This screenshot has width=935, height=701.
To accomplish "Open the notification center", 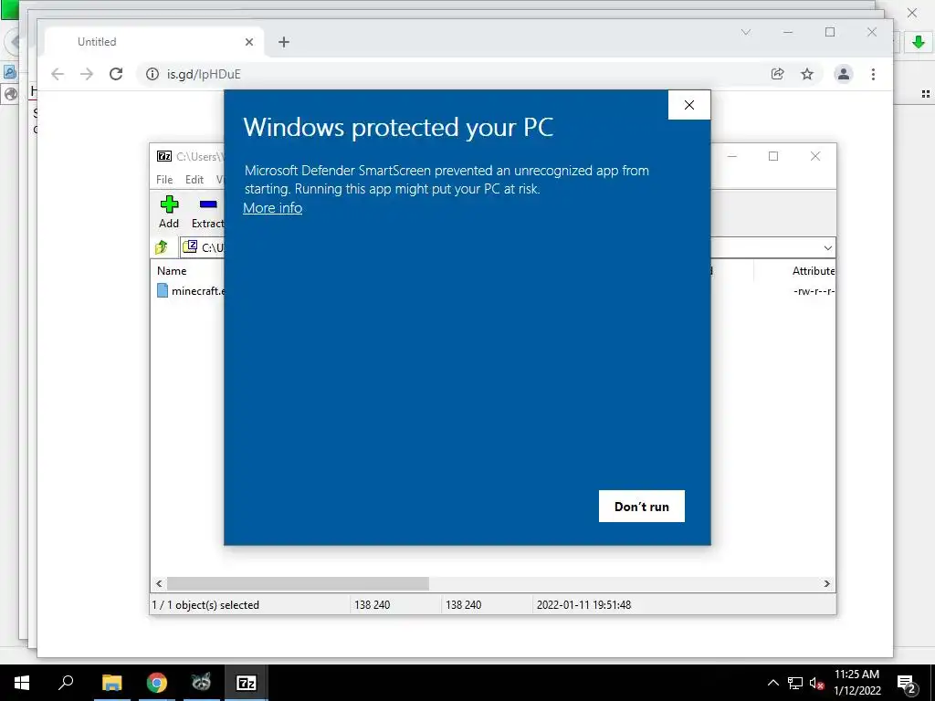I will 907,685.
